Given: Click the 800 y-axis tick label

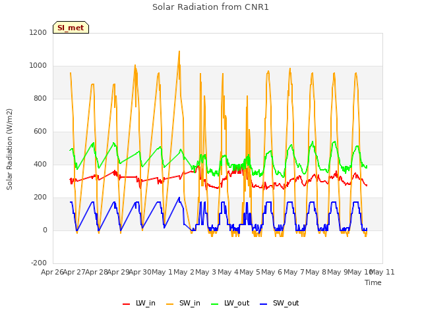Looking at the screenshot, I should [40, 98].
